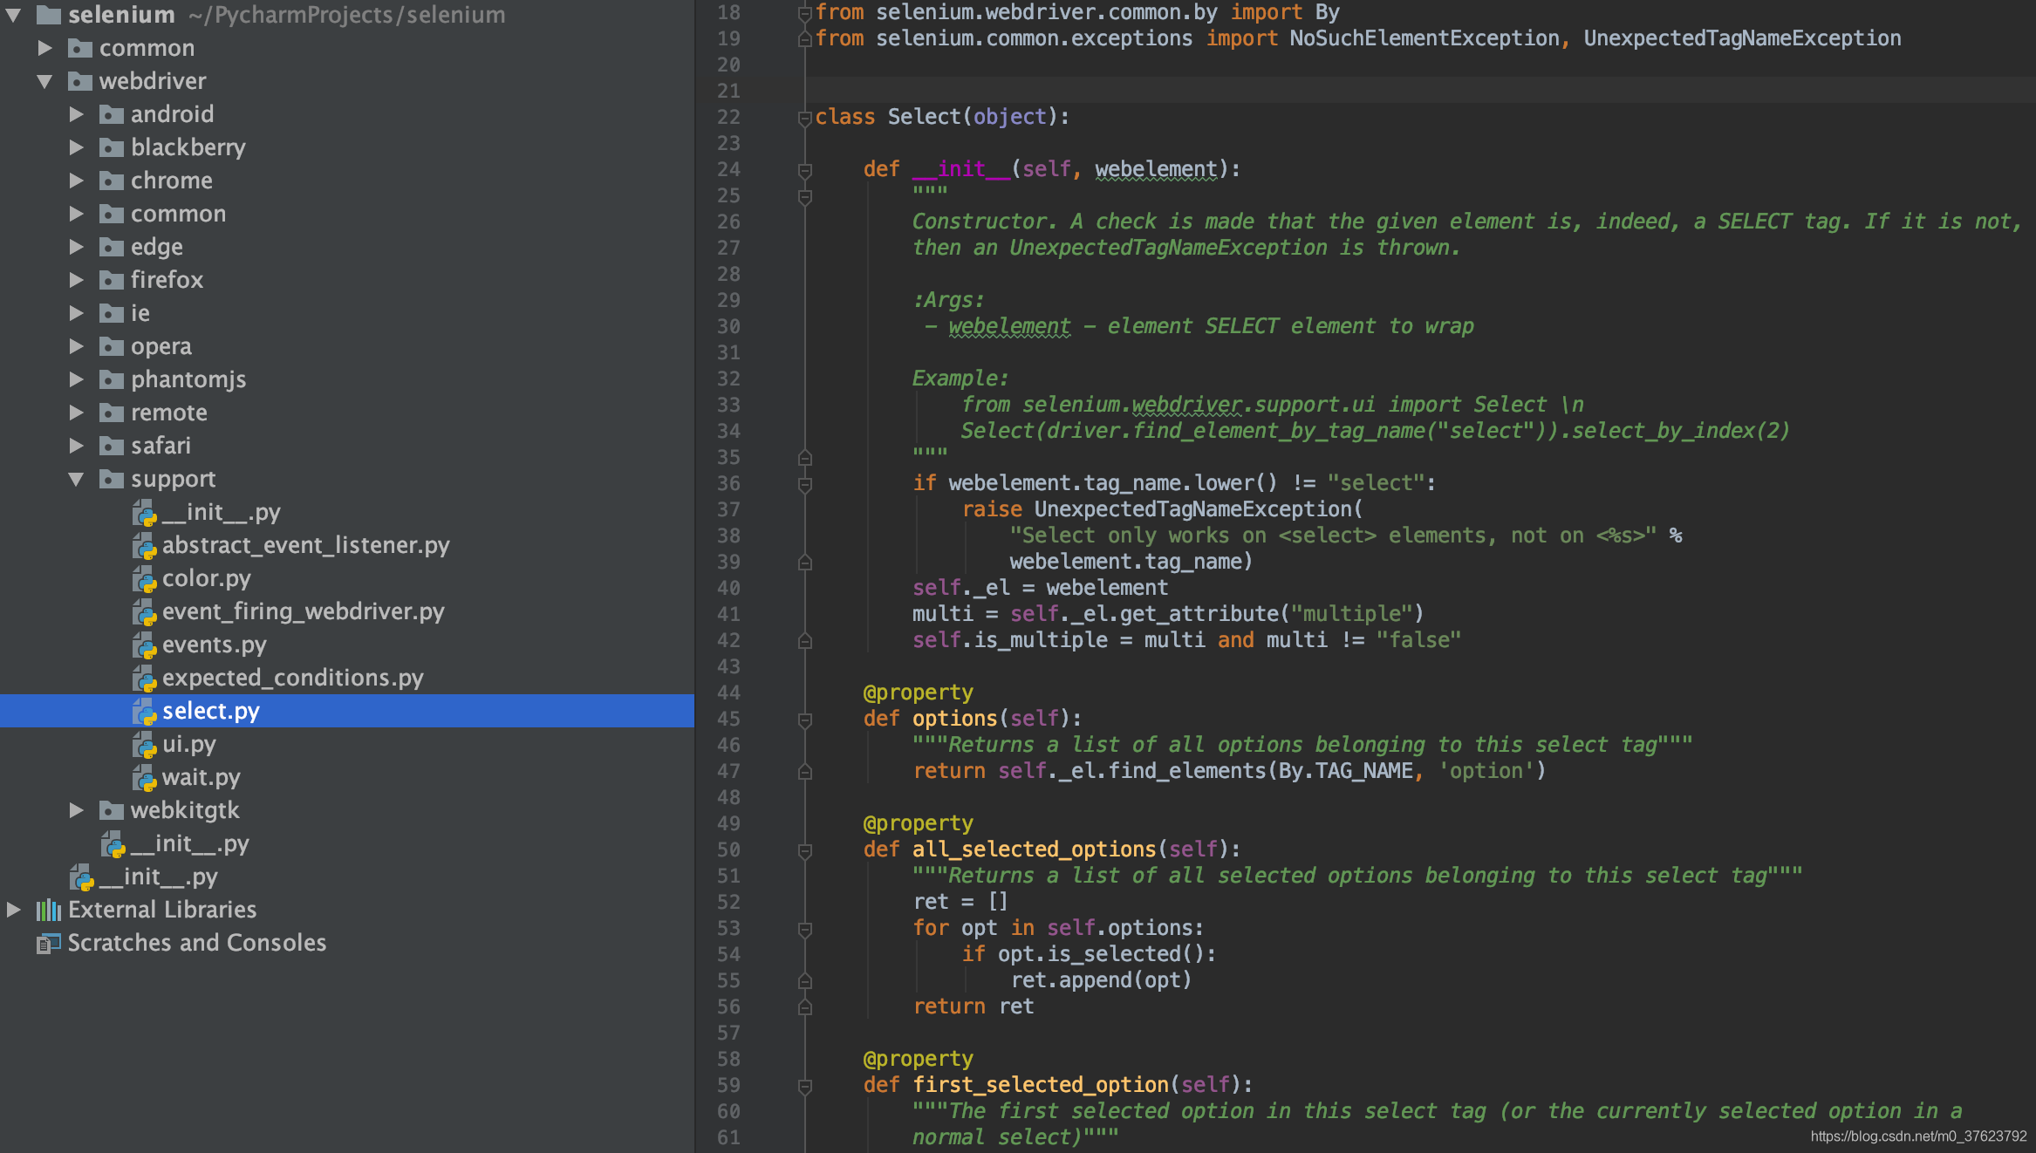Open expected_conditions.py in the tree
This screenshot has height=1153, width=2036.
[x=293, y=678]
